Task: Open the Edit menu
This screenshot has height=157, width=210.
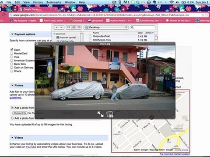Action: (17, 2)
